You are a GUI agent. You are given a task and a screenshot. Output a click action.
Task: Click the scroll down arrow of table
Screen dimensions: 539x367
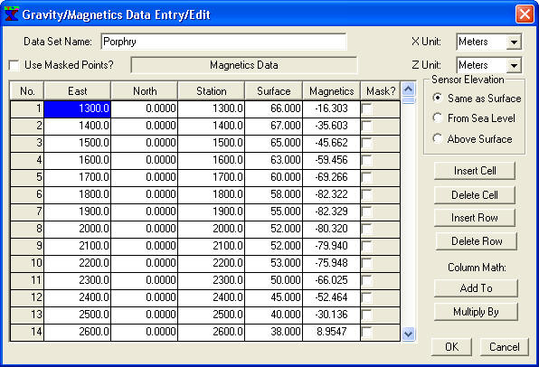click(x=408, y=334)
